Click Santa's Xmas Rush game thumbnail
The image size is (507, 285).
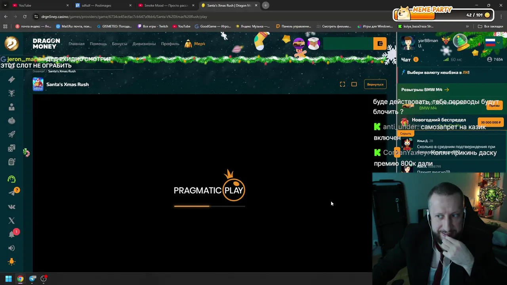click(38, 84)
